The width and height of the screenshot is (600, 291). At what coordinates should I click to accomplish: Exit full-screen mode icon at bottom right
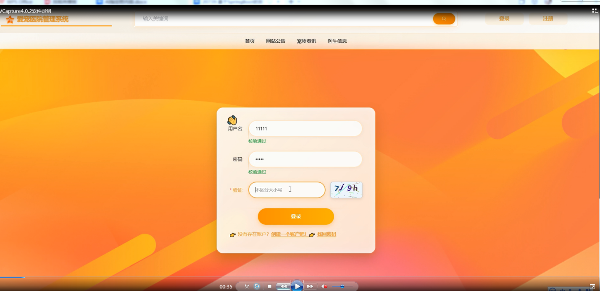point(592,286)
